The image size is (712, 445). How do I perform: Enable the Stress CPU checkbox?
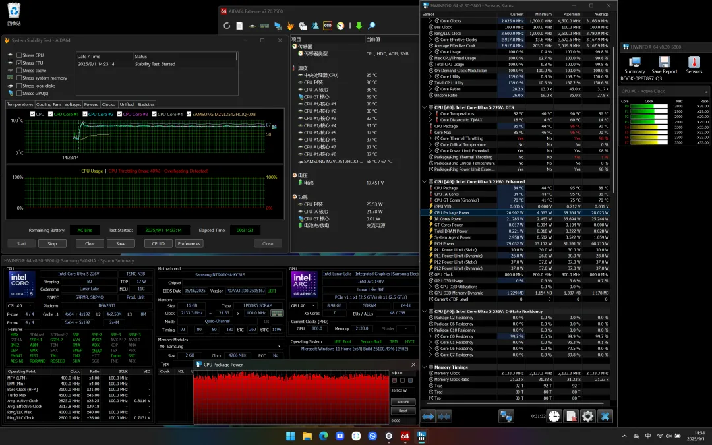coord(19,55)
